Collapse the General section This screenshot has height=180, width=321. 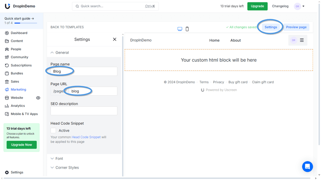[60, 53]
